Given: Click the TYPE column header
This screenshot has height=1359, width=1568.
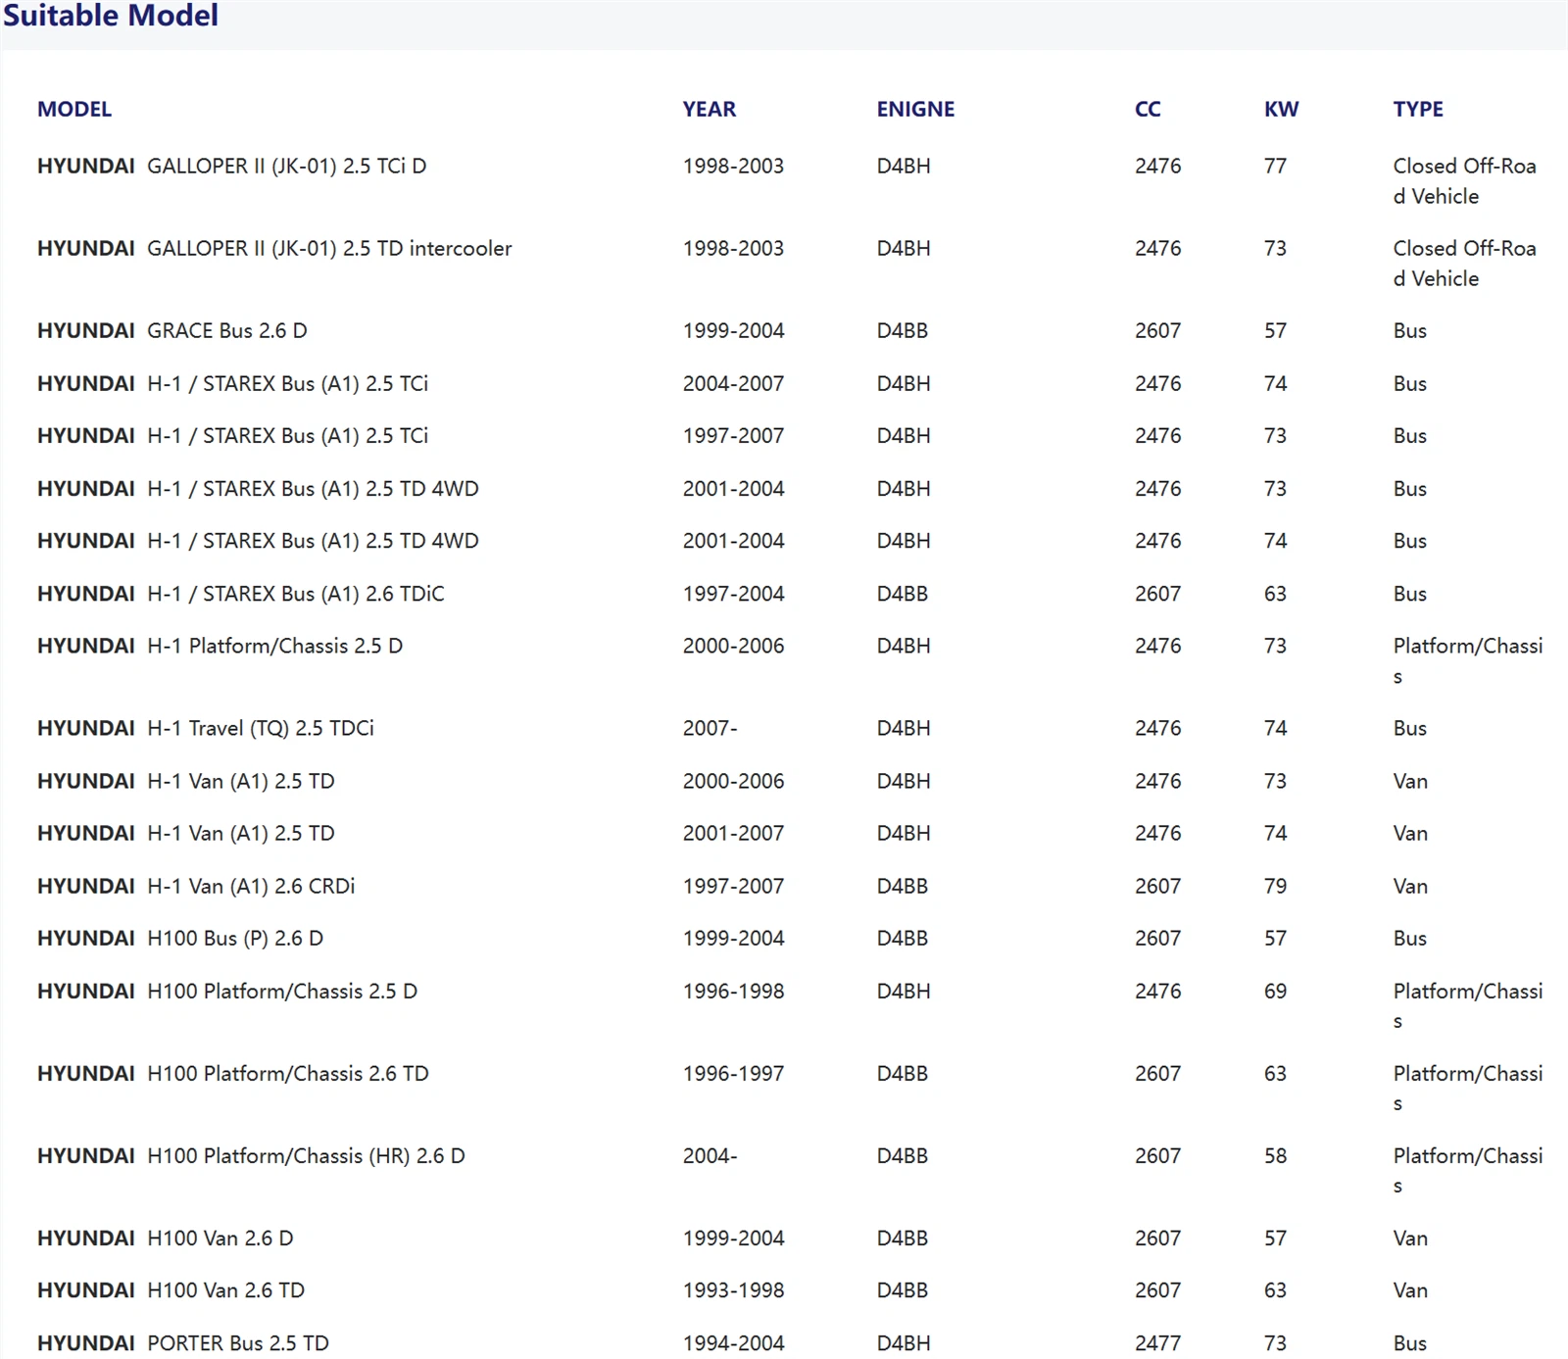Looking at the screenshot, I should (x=1418, y=109).
